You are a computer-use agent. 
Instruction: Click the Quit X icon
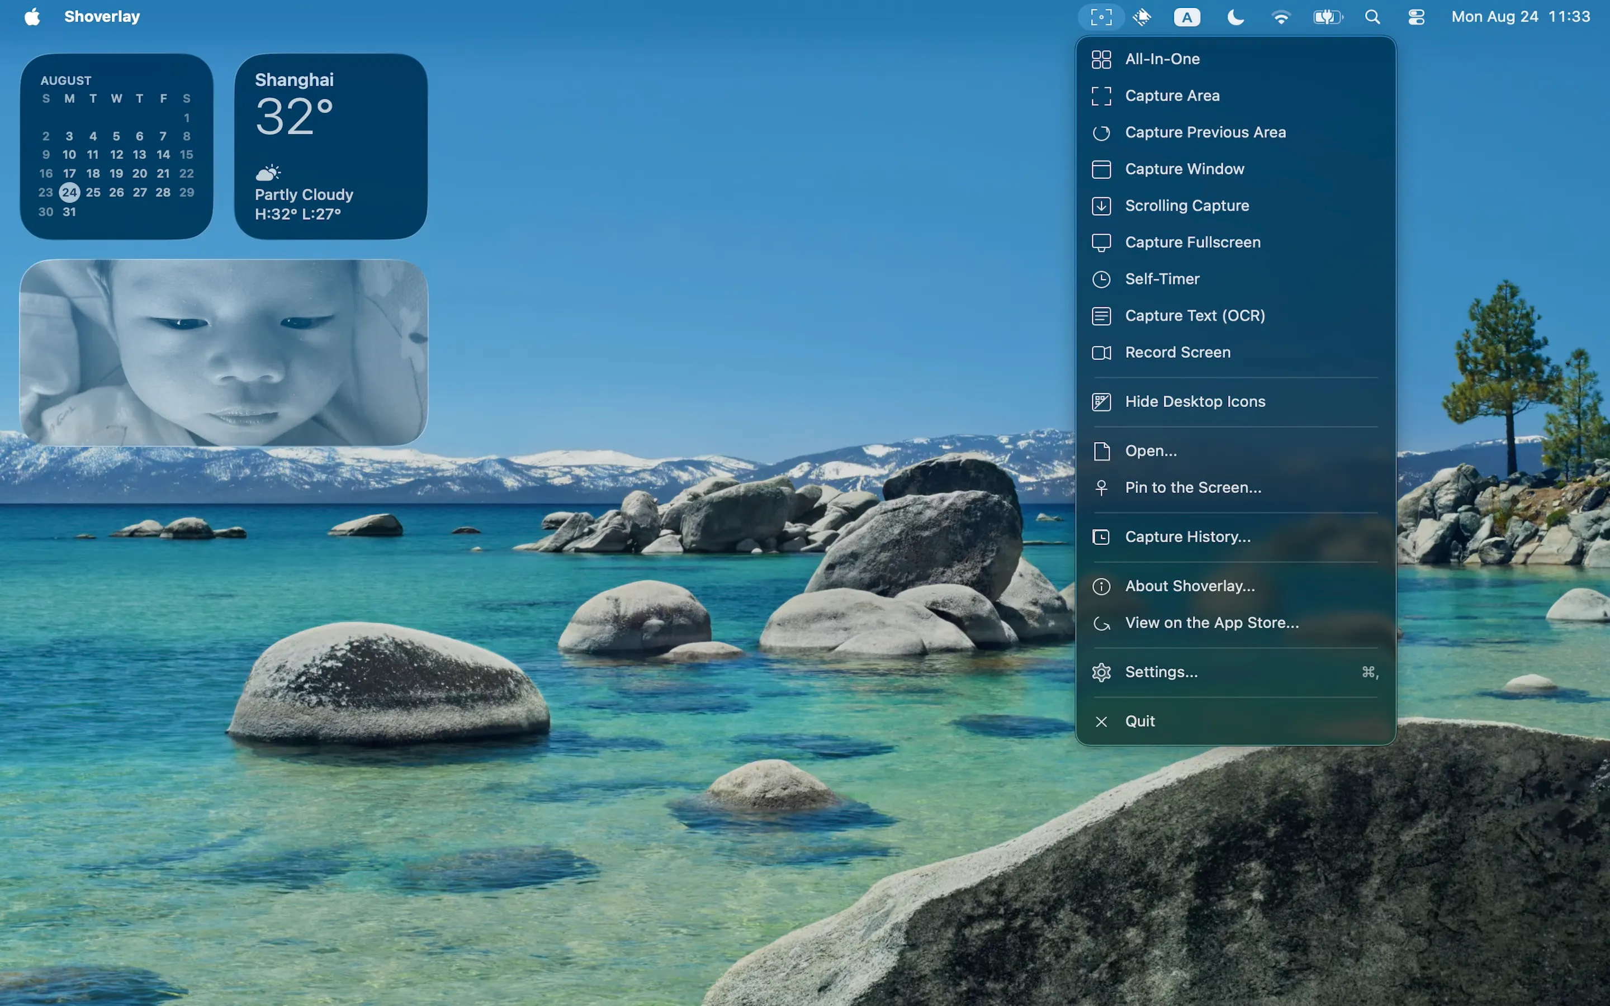pyautogui.click(x=1101, y=721)
